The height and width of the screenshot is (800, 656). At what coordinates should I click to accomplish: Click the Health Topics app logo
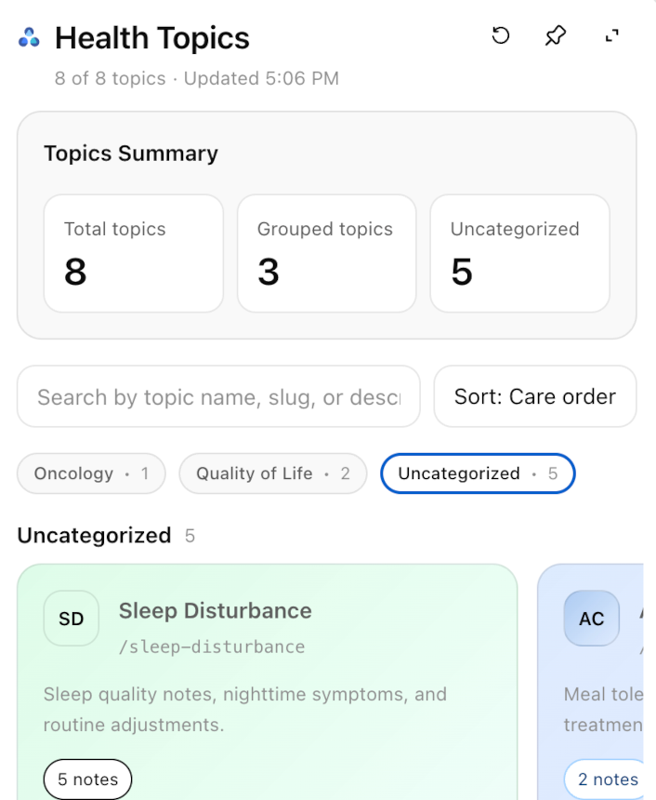point(29,38)
